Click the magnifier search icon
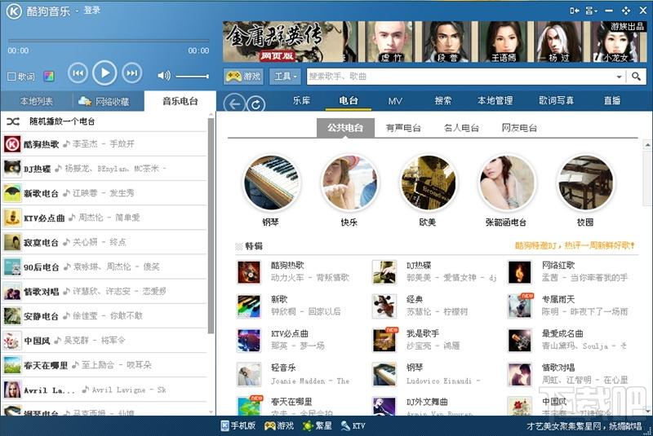This screenshot has width=653, height=436. pos(636,77)
